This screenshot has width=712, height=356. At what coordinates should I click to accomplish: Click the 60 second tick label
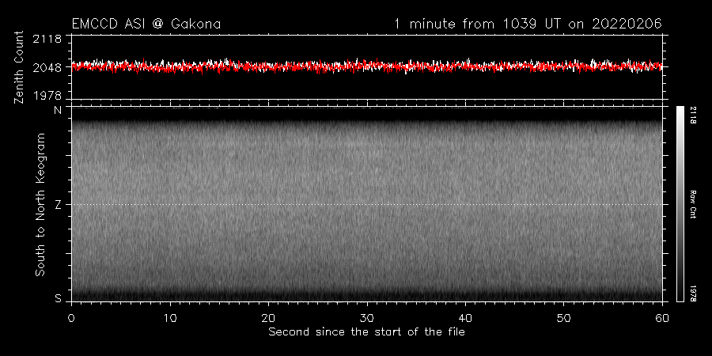point(662,318)
